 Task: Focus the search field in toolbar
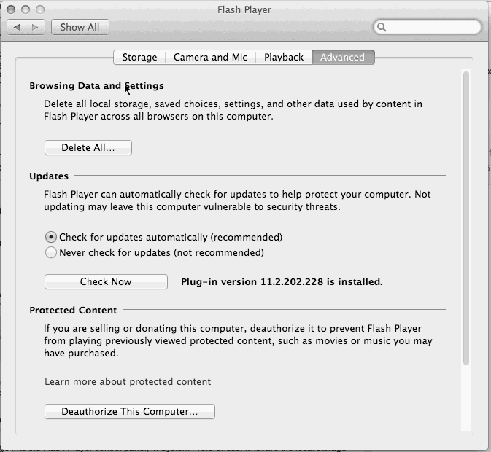(x=428, y=27)
